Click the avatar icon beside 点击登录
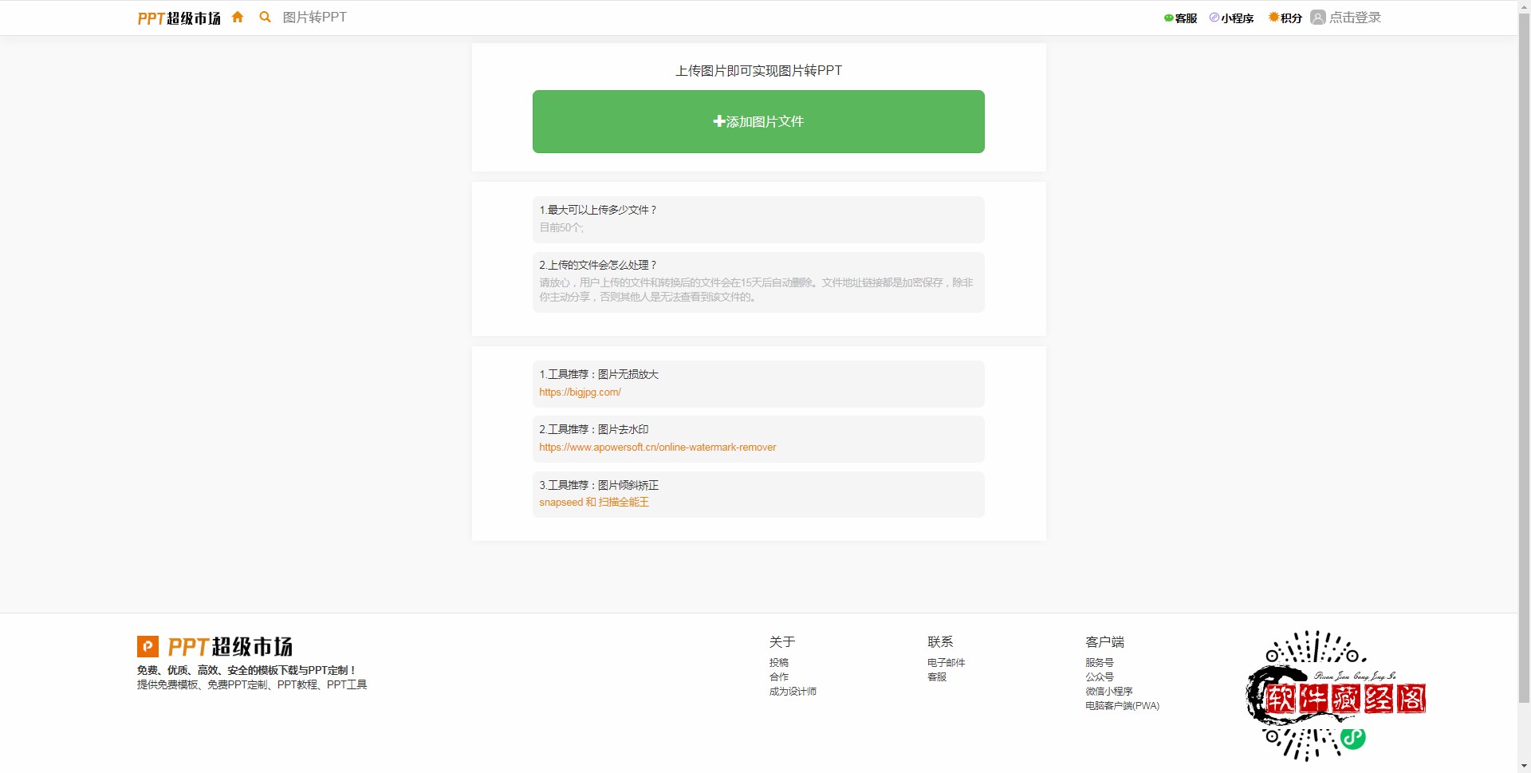The image size is (1531, 773). [1319, 17]
